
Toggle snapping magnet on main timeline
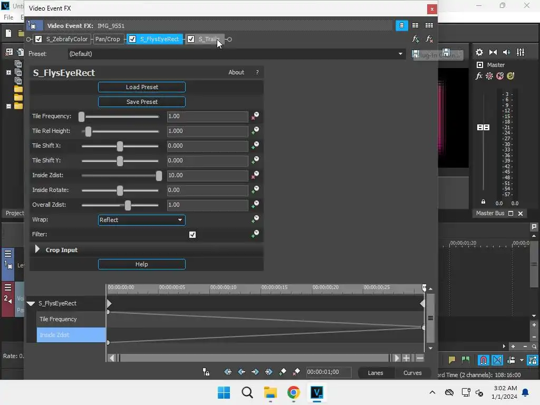coord(484,360)
